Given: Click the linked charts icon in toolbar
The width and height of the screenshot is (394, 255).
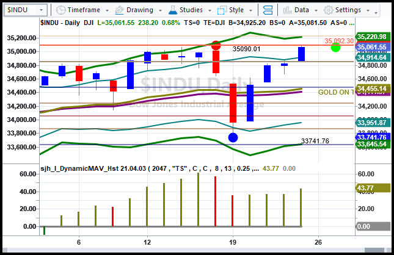Looking at the screenshot, I should pyautogui.click(x=268, y=10).
